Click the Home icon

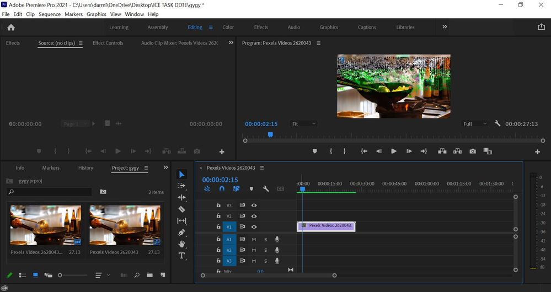coord(11,27)
